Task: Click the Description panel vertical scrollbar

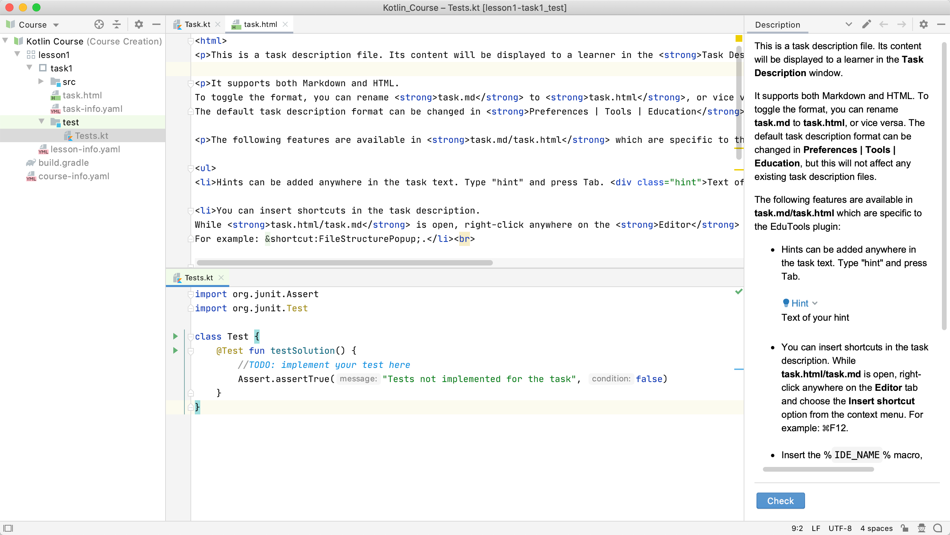Action: 944,186
